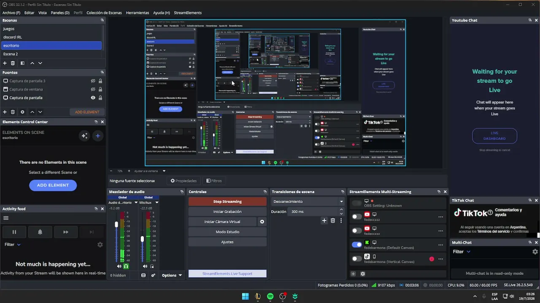This screenshot has height=303, width=540.
Task: Add a new scene transition
Action: [324, 221]
